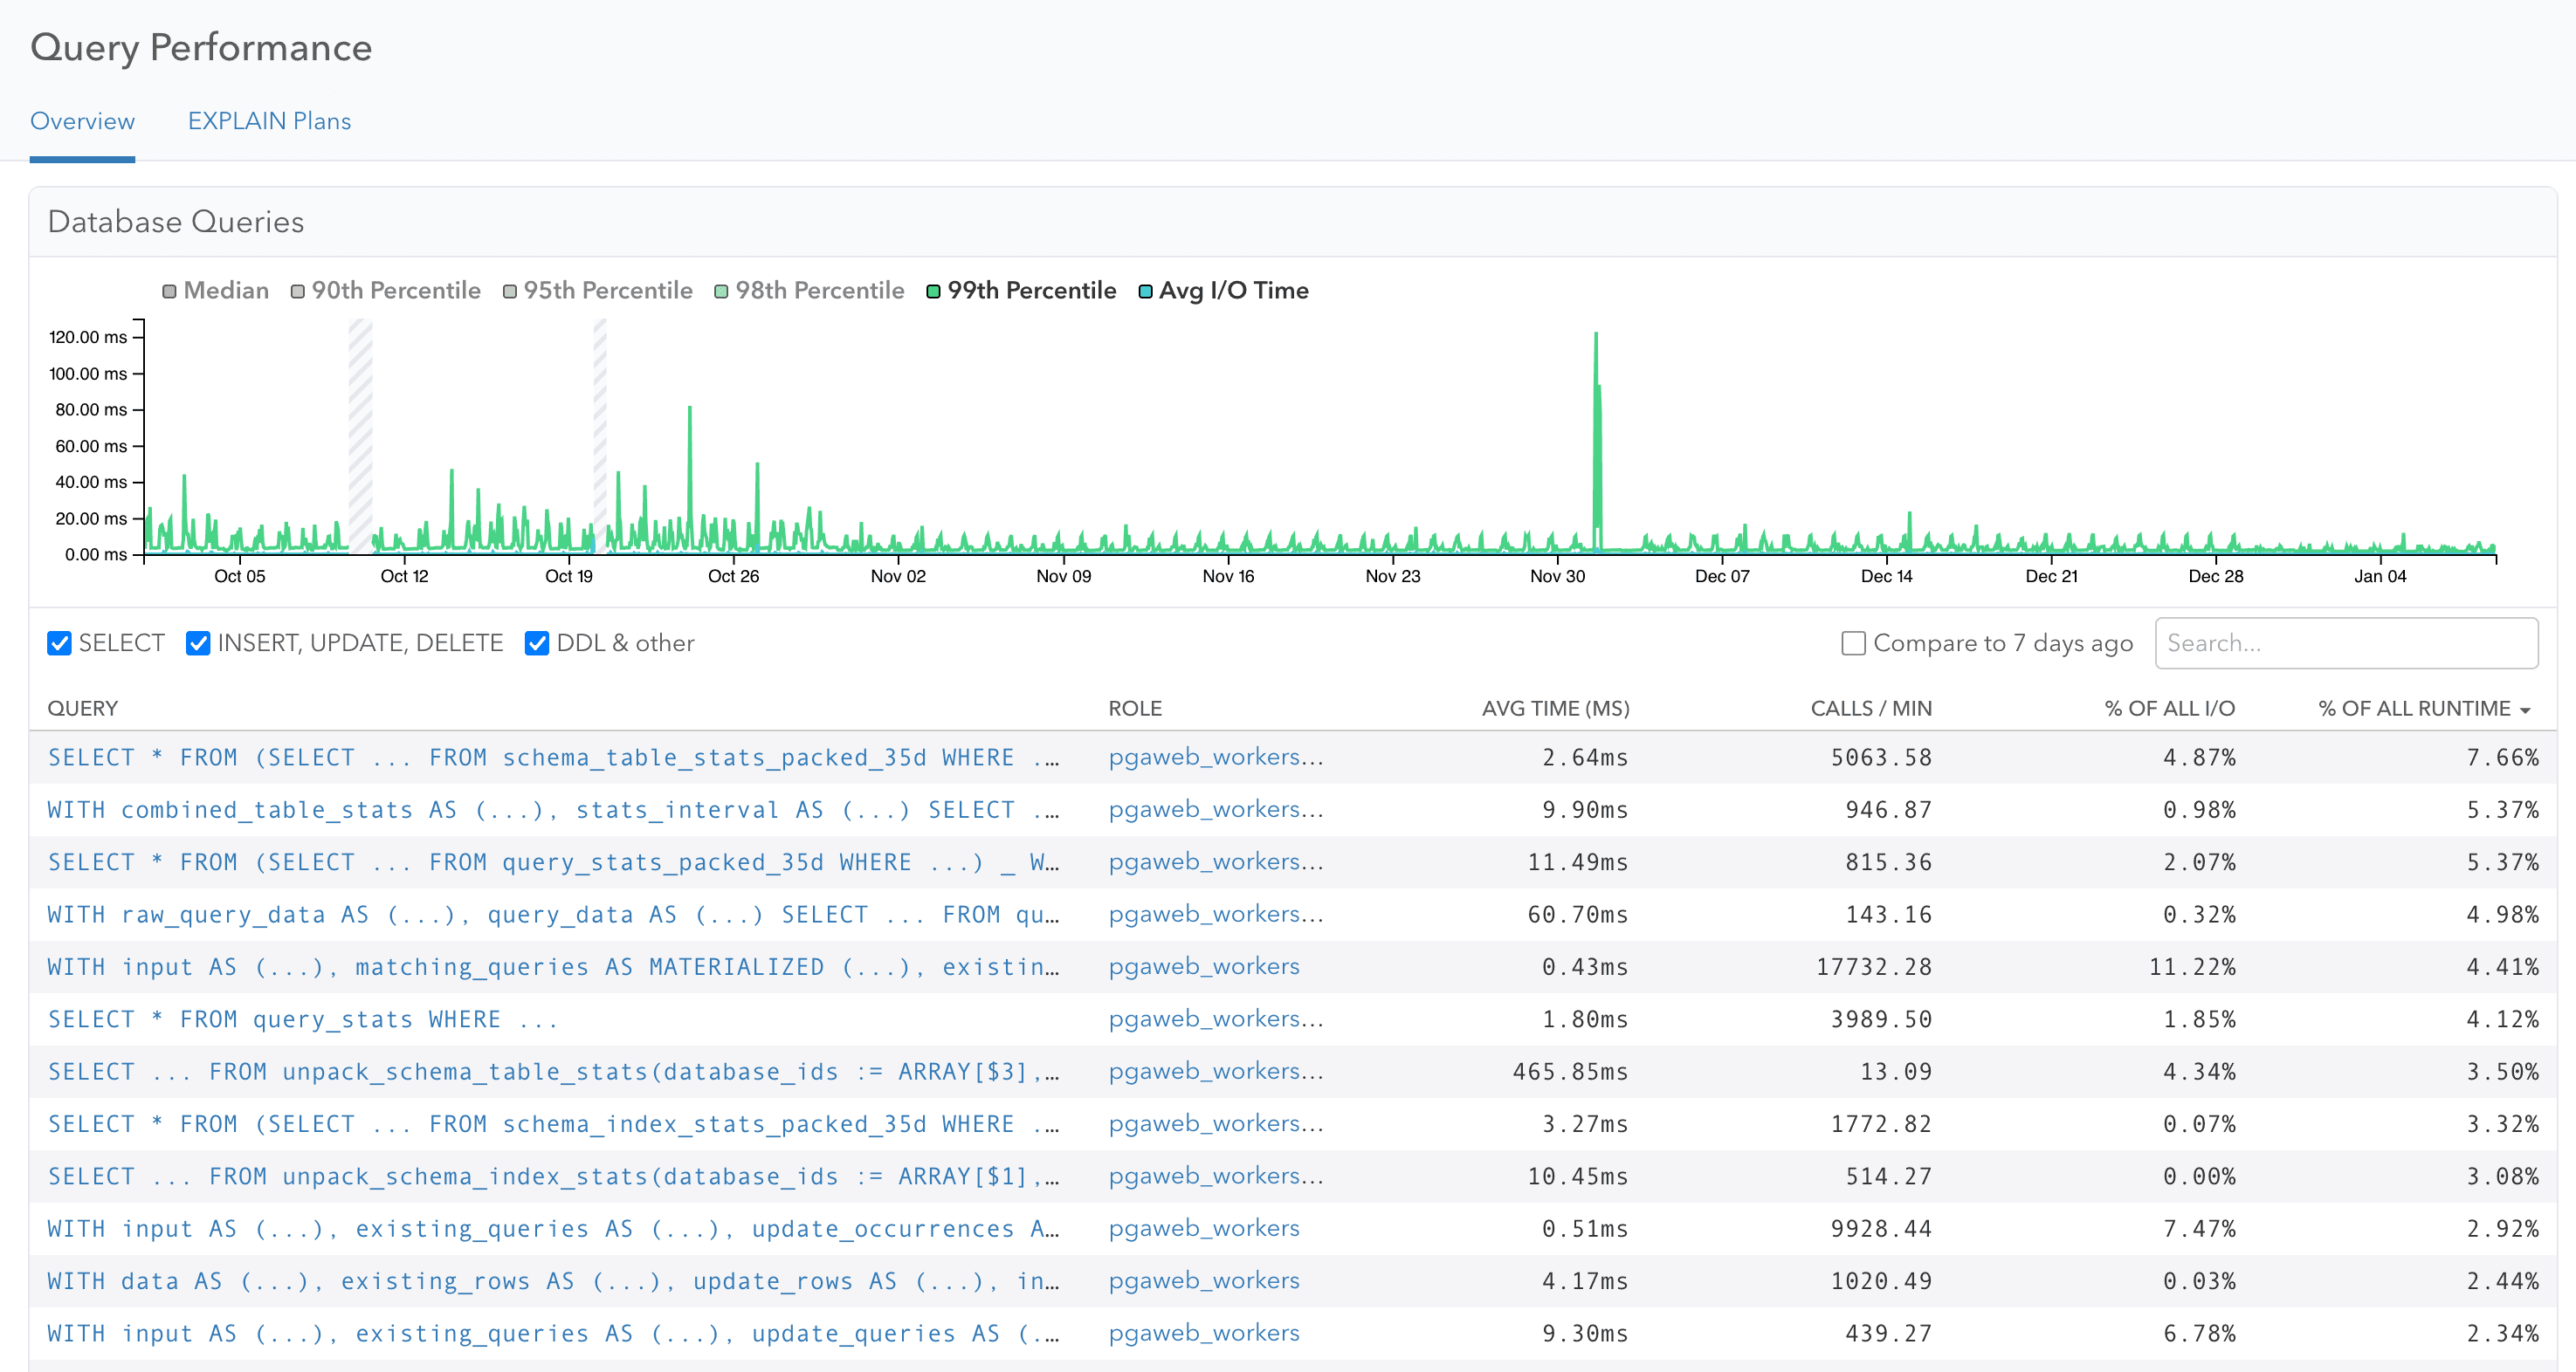The image size is (2576, 1372).
Task: Toggle the 90th Percentile legend marker
Action: pos(297,291)
